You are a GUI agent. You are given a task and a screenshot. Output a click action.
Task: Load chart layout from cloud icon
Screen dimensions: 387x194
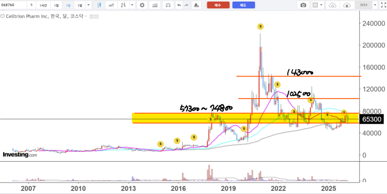pos(333,5)
